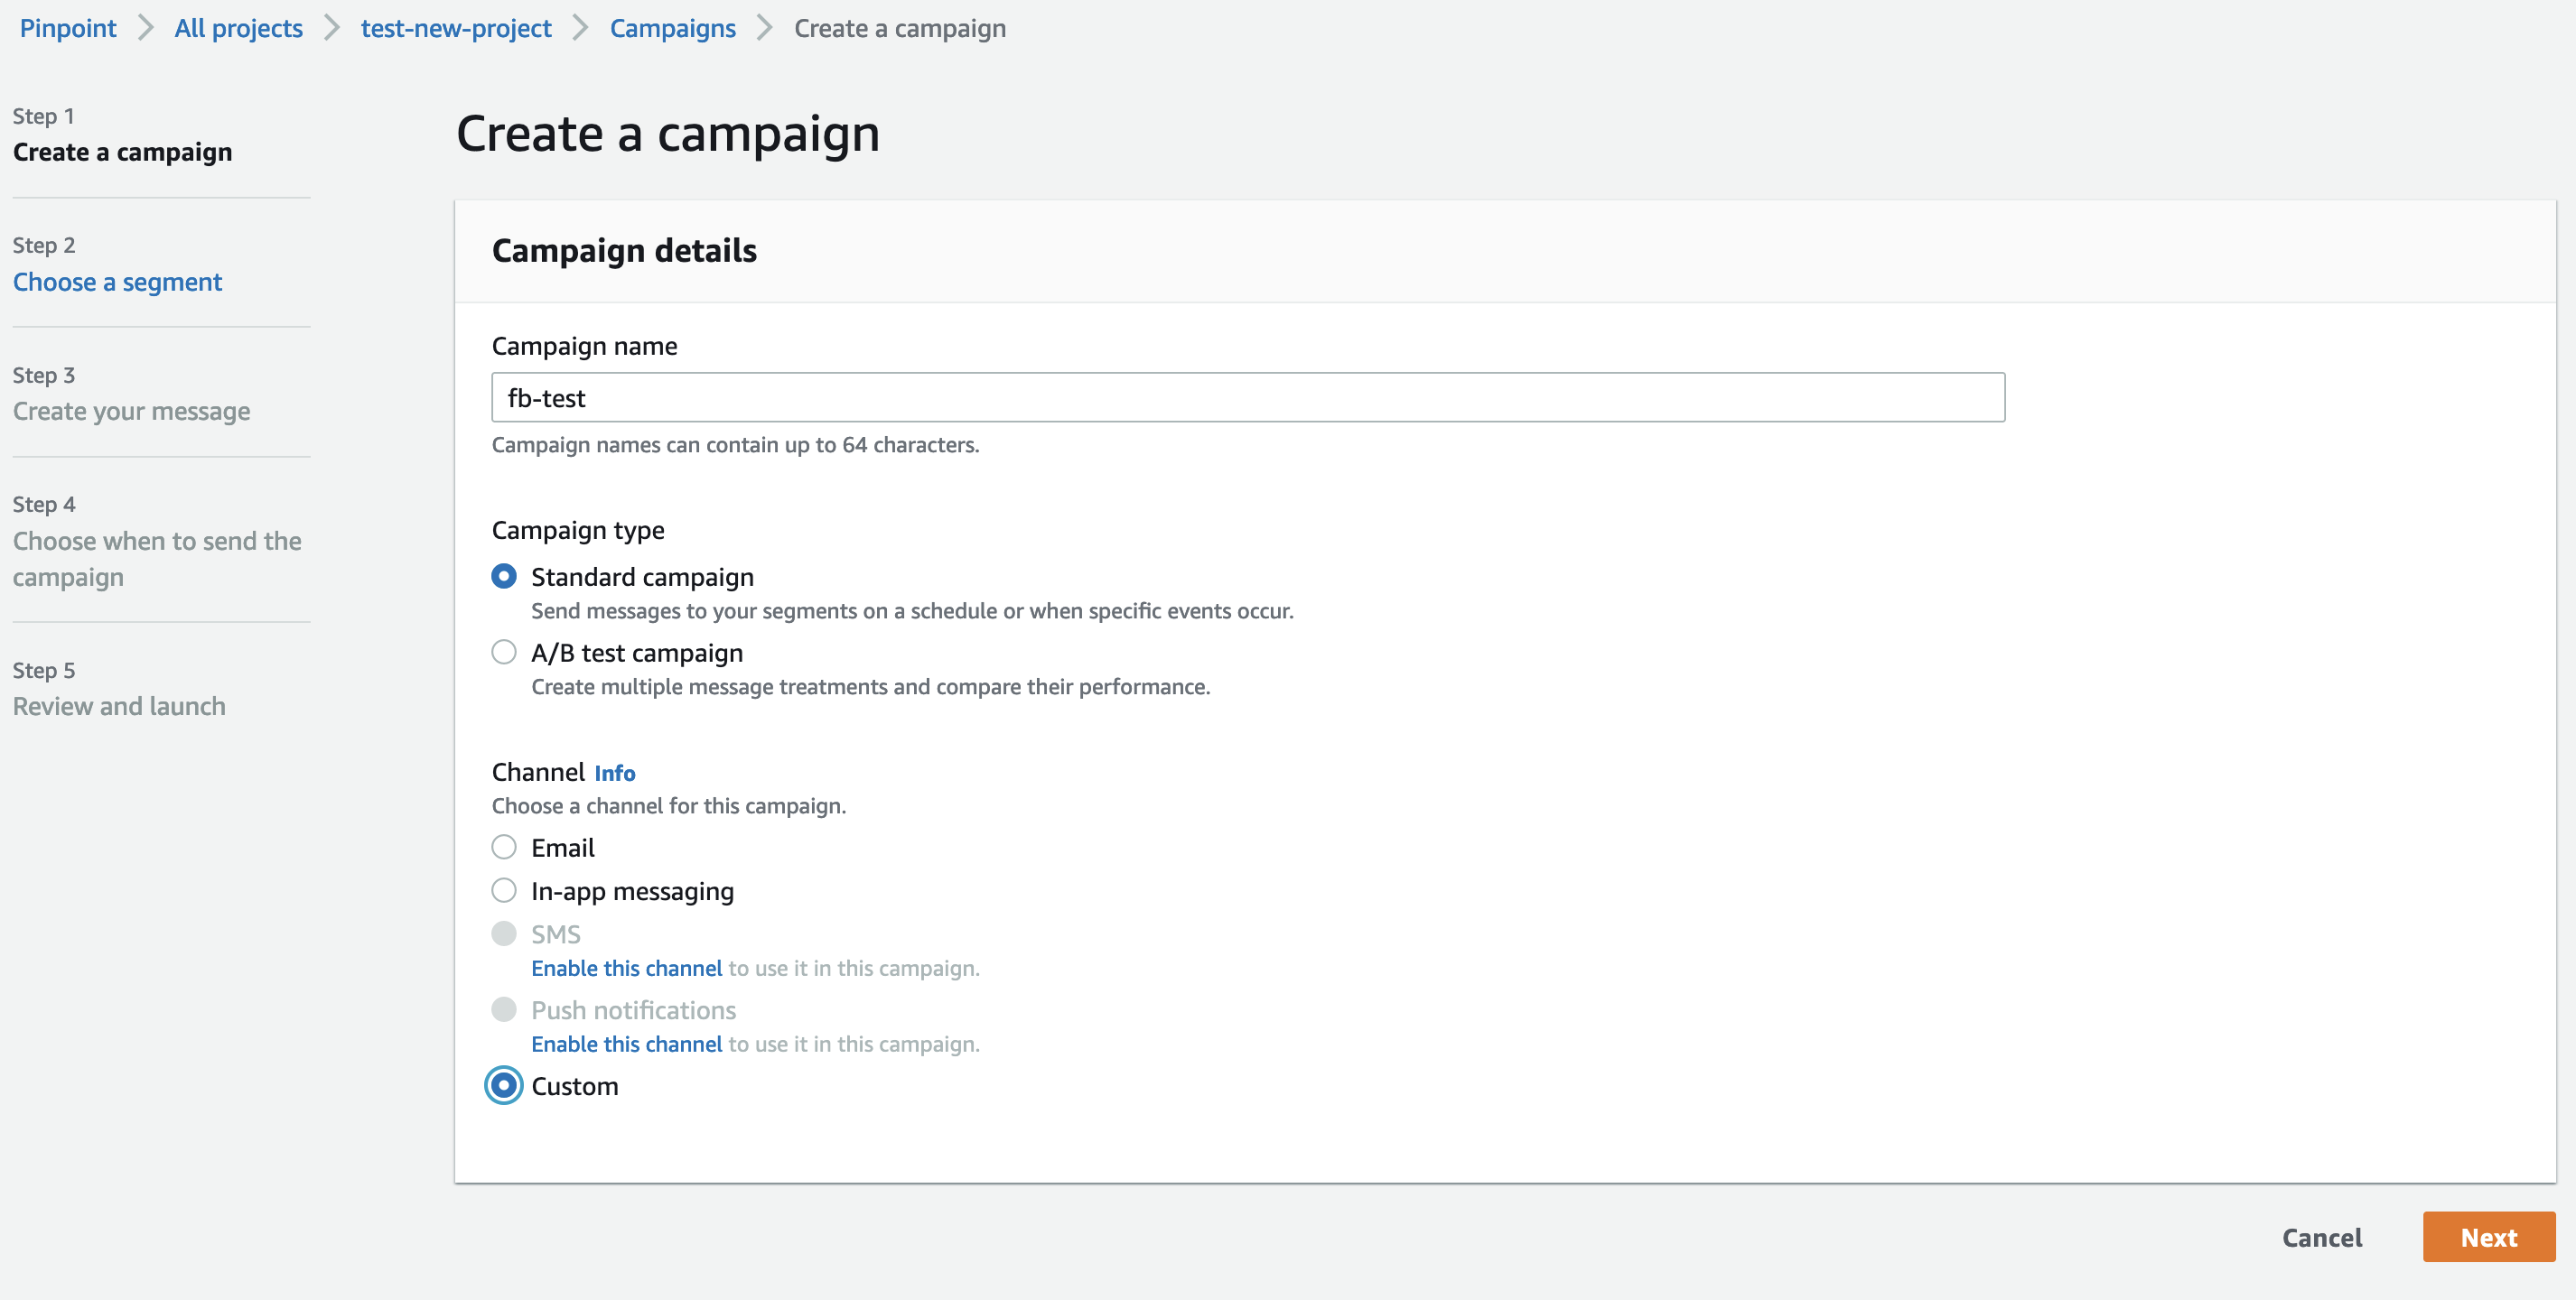This screenshot has height=1300, width=2576.
Task: Click the disabled Push notifications radio button
Action: click(504, 1009)
